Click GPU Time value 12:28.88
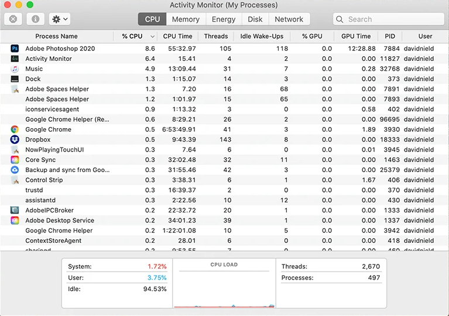This screenshot has width=449, height=316. coord(362,49)
